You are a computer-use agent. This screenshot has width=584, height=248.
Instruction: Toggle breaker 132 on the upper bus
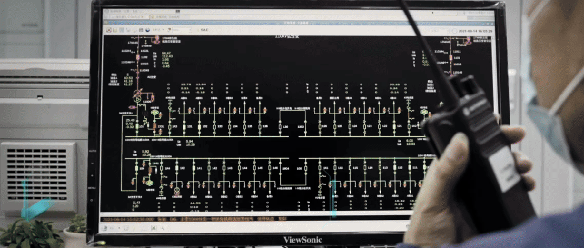coord(199,126)
